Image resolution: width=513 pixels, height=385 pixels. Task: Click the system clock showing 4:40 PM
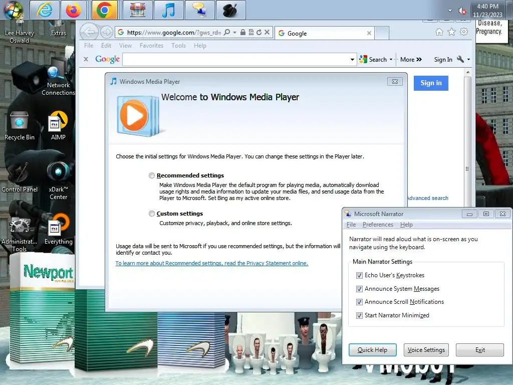[487, 11]
